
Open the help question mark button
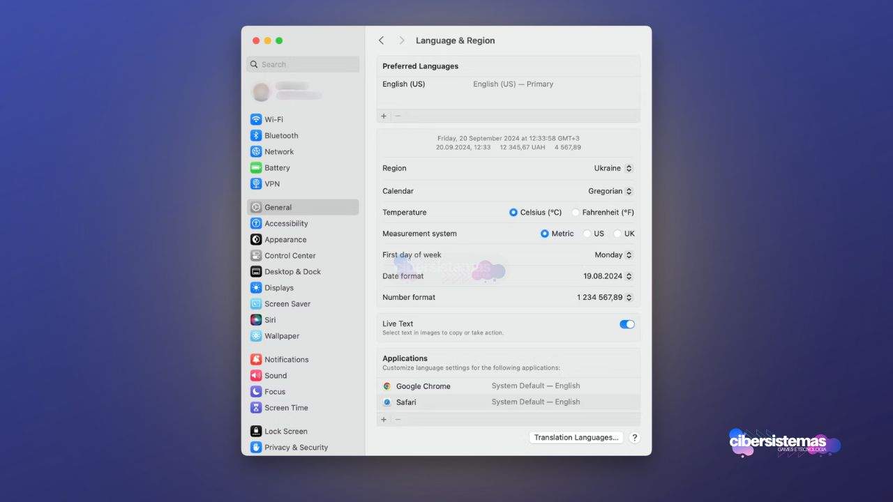[x=634, y=438]
